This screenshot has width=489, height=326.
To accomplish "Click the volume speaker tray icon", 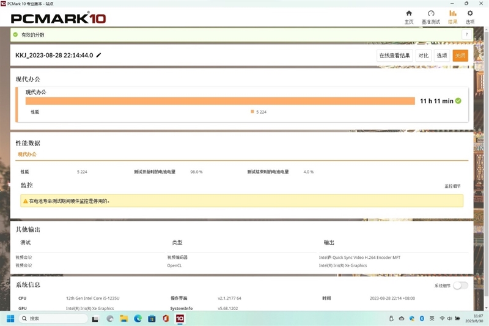I will tap(449, 319).
